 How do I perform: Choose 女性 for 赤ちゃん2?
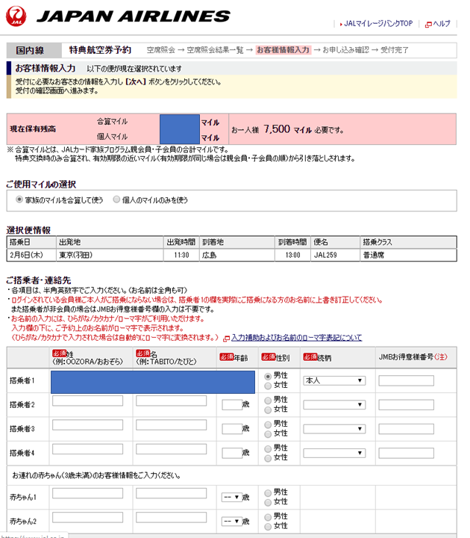268,527
